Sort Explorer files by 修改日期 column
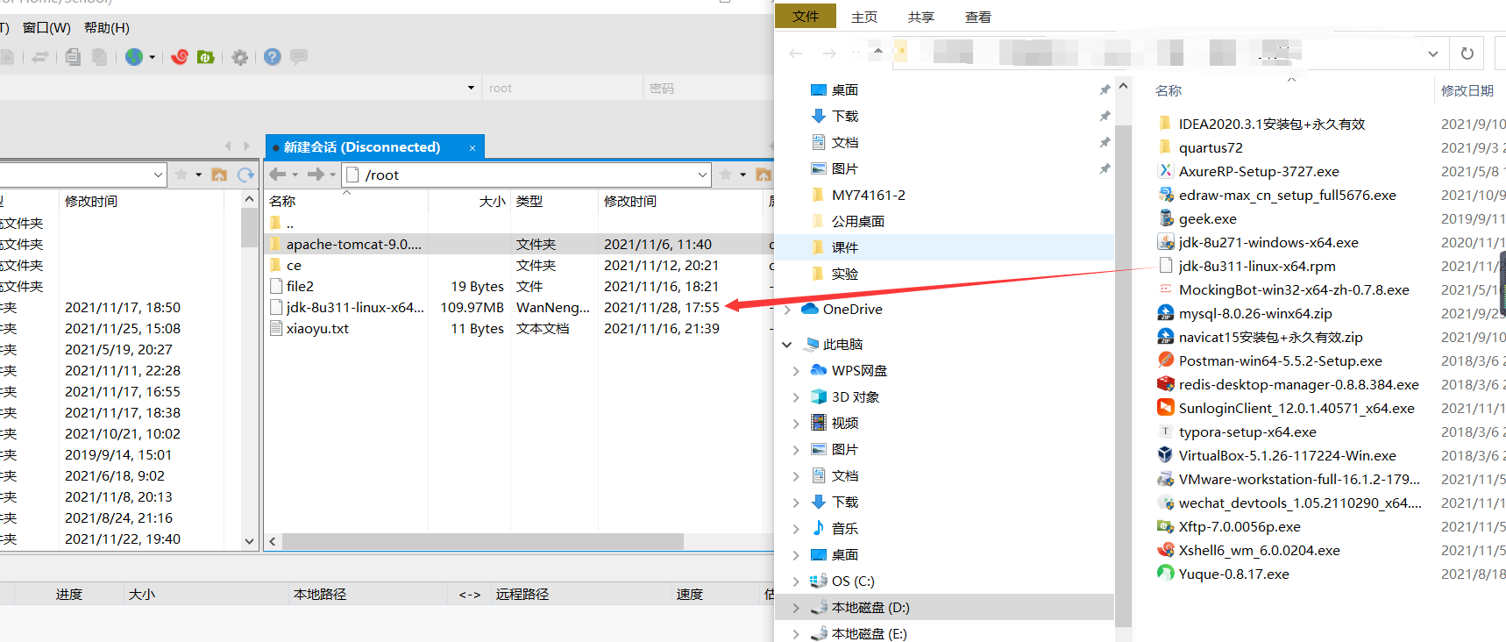This screenshot has height=642, width=1506. (x=1467, y=90)
